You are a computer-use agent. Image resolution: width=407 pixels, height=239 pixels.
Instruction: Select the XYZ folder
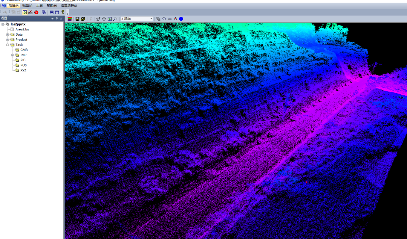point(23,70)
